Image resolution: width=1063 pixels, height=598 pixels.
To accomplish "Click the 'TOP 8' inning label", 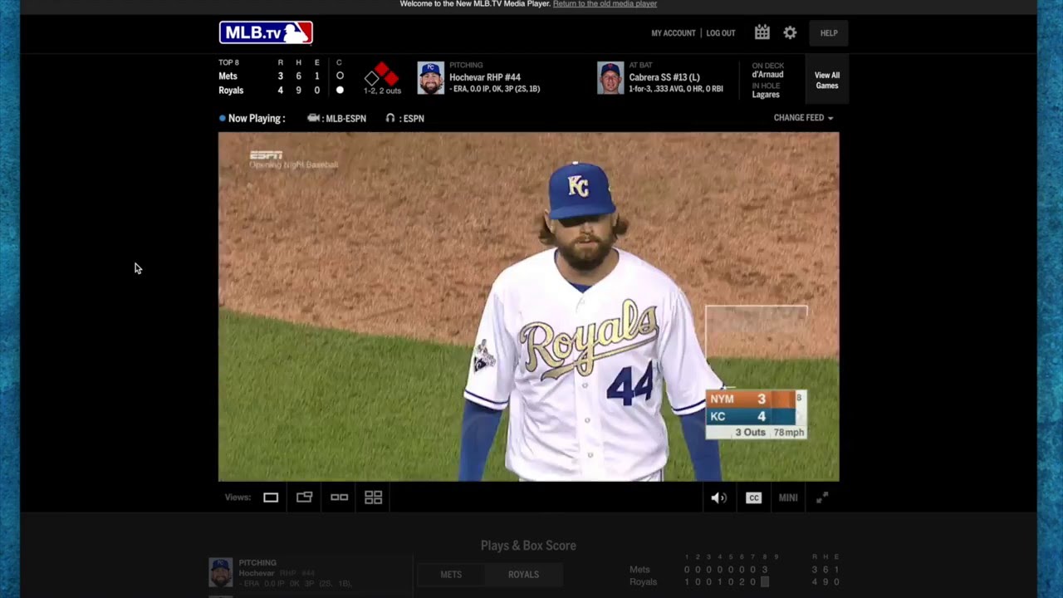I will pos(228,62).
